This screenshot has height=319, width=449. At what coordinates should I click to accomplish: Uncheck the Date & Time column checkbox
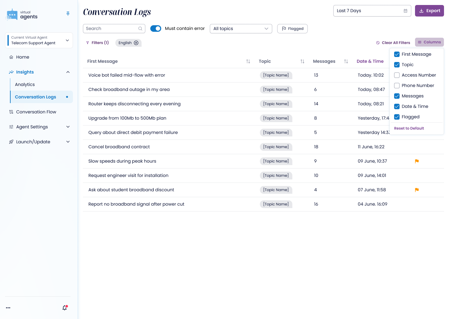pos(397,107)
